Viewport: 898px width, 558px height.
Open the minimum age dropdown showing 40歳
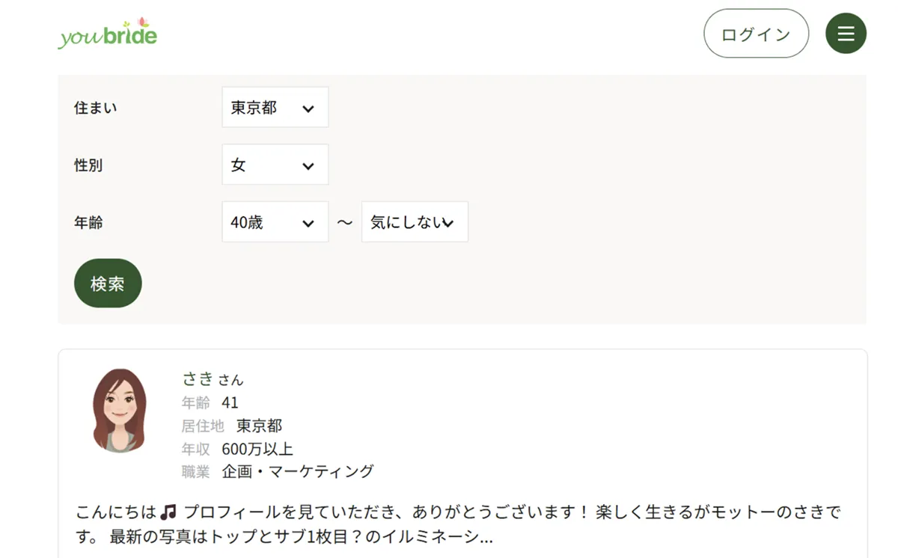tap(275, 221)
